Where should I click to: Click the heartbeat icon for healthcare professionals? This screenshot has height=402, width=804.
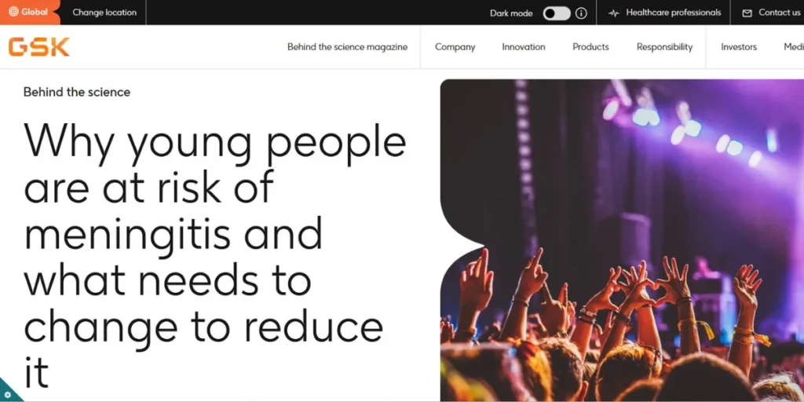[x=614, y=13]
